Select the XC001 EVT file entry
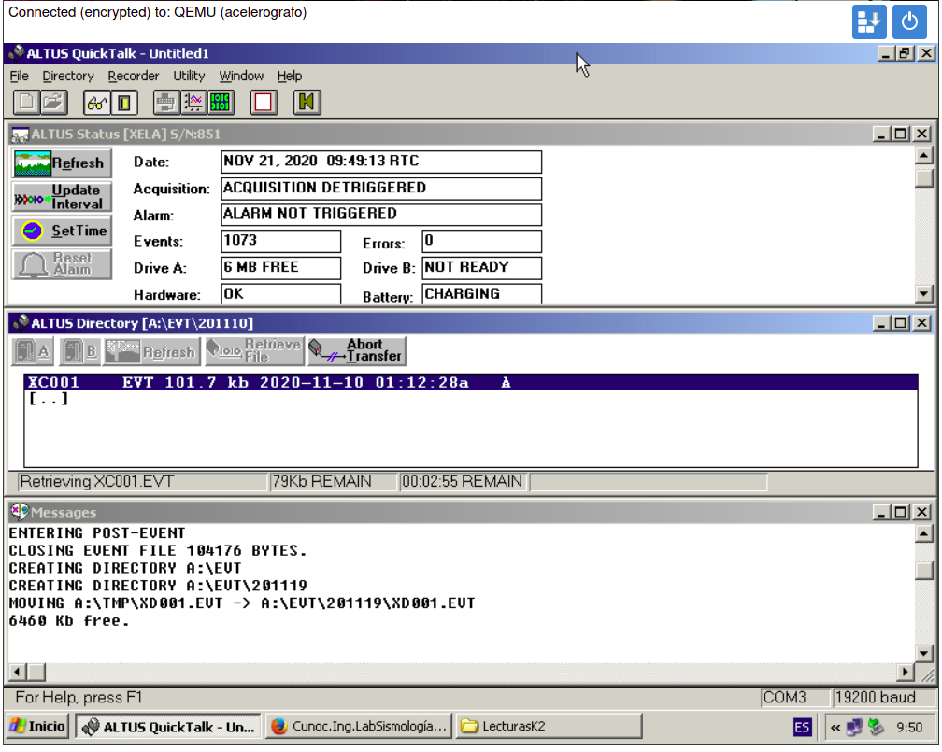The height and width of the screenshot is (752, 942). pos(262,383)
